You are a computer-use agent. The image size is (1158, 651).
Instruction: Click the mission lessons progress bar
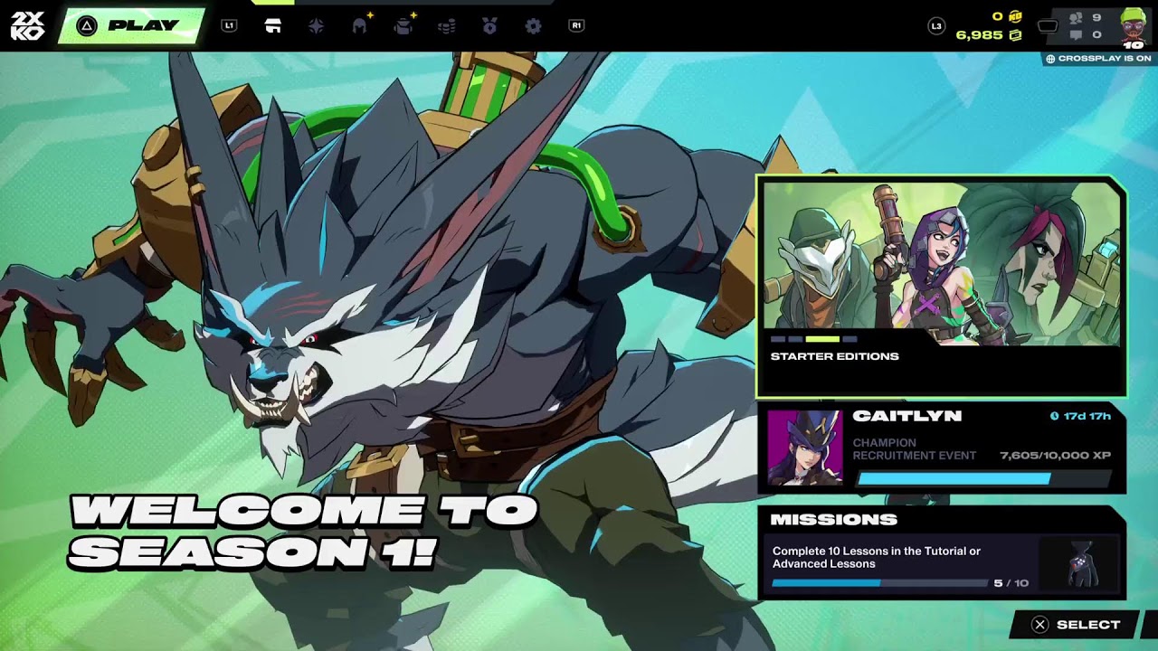pyautogui.click(x=879, y=583)
